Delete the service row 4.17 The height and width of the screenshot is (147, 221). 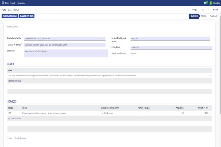click(x=210, y=114)
